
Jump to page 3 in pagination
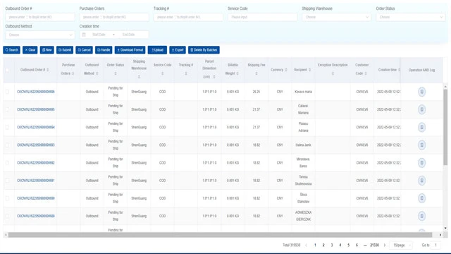332,245
